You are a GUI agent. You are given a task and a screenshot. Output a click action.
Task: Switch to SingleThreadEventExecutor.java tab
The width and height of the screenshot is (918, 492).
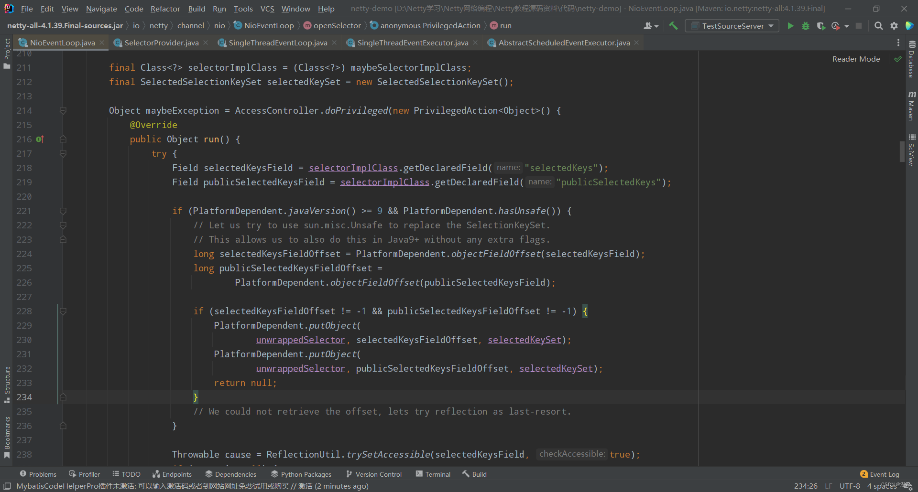pos(413,43)
